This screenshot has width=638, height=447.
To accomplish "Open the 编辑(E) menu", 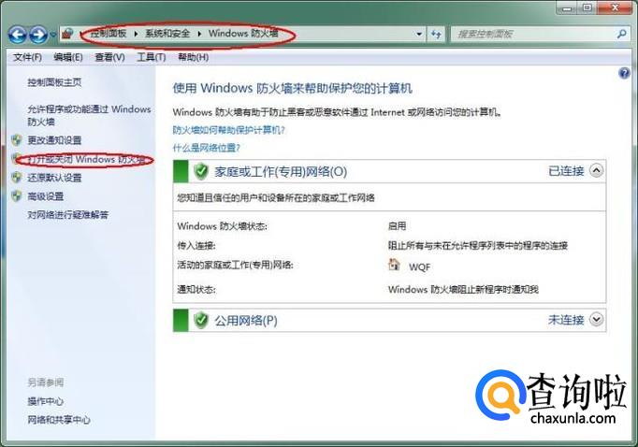I will [68, 57].
